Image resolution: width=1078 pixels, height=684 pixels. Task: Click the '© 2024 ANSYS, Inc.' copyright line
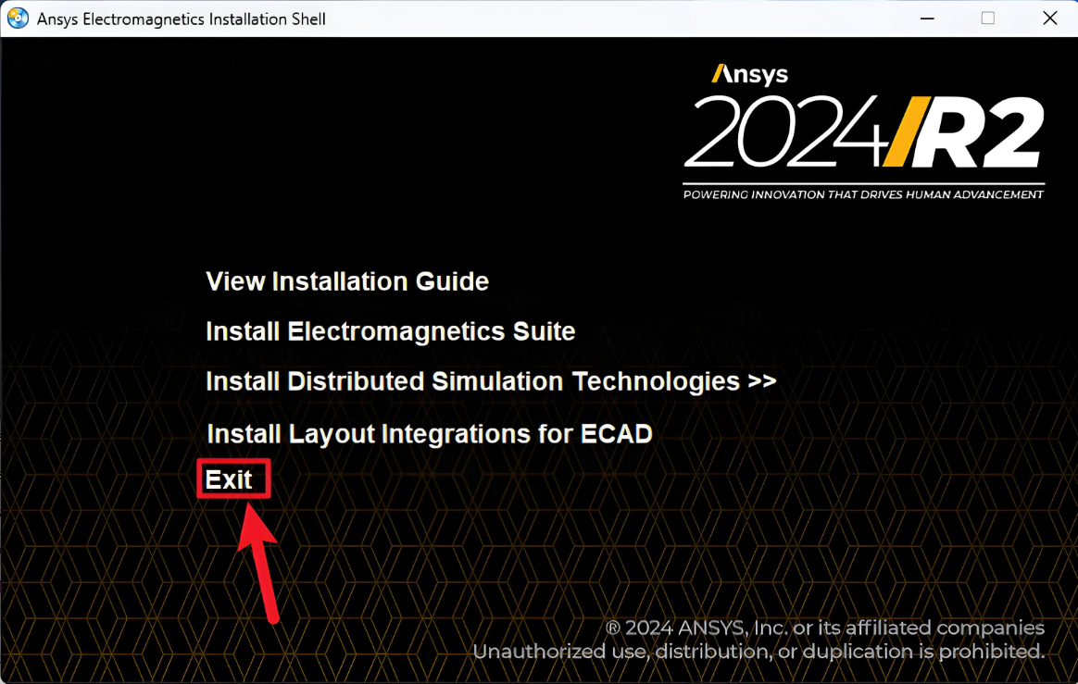click(825, 628)
